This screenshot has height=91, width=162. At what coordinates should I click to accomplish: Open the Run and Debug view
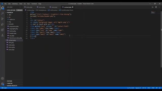pos(3,24)
